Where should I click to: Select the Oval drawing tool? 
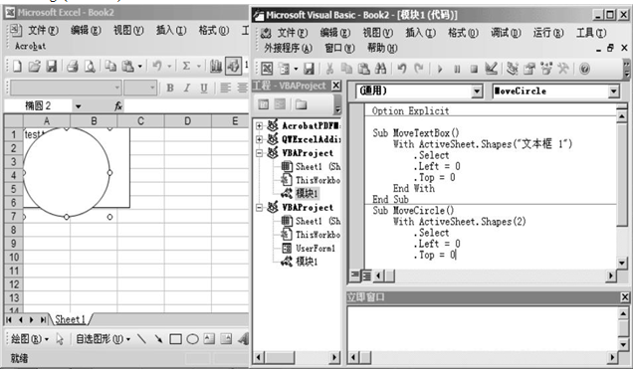192,339
